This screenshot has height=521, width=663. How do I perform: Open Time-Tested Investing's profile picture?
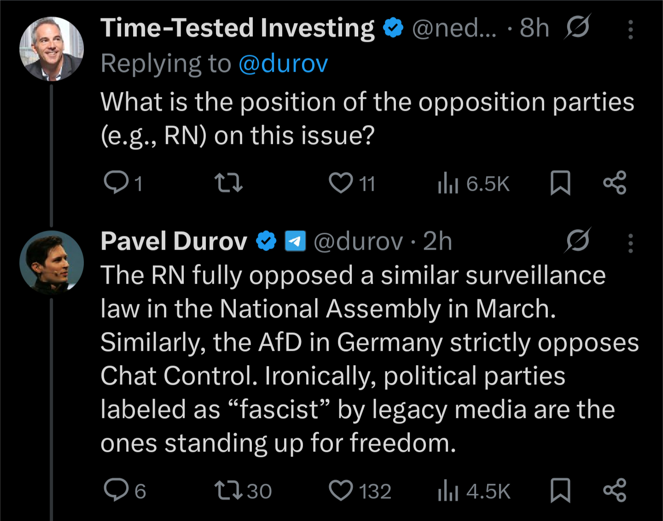point(52,49)
